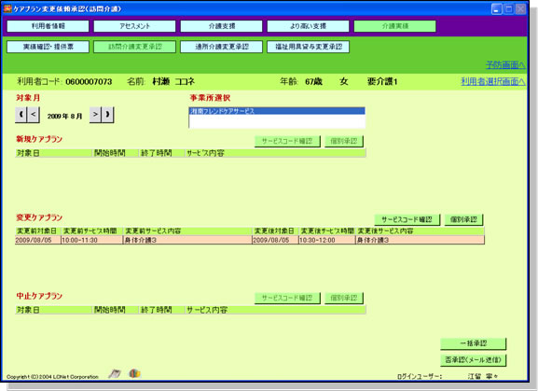Go to previous month with < button
Screen dimensions: 538x391
point(34,114)
